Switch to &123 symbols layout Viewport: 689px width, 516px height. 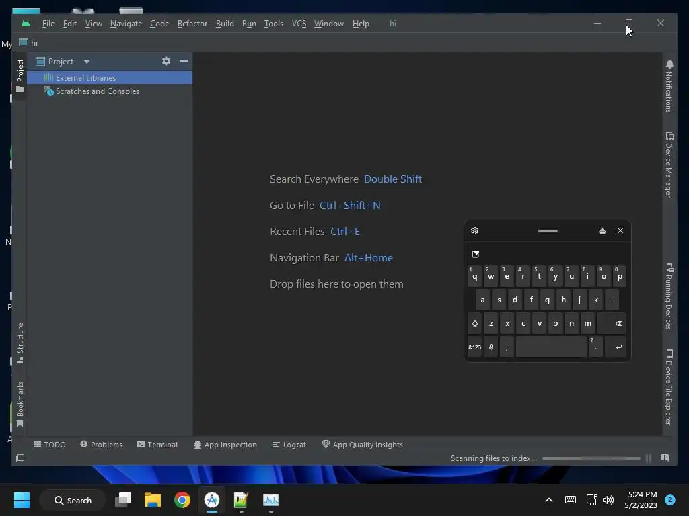(474, 347)
